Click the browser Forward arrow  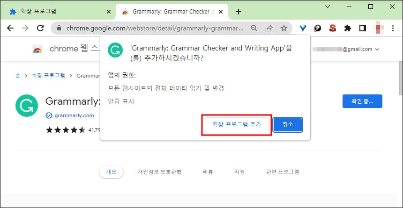[x=25, y=28]
